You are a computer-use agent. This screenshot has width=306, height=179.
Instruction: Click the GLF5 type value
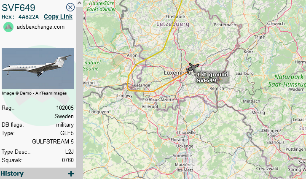point(67,133)
